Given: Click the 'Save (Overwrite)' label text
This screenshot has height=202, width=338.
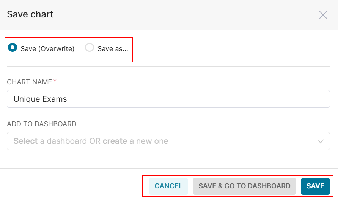Looking at the screenshot, I should tap(47, 49).
